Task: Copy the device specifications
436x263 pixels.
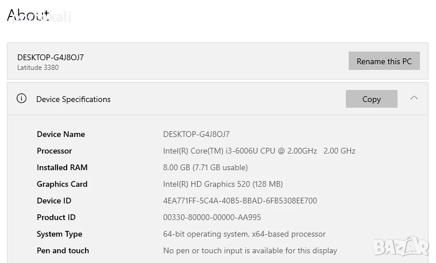Action: (371, 99)
